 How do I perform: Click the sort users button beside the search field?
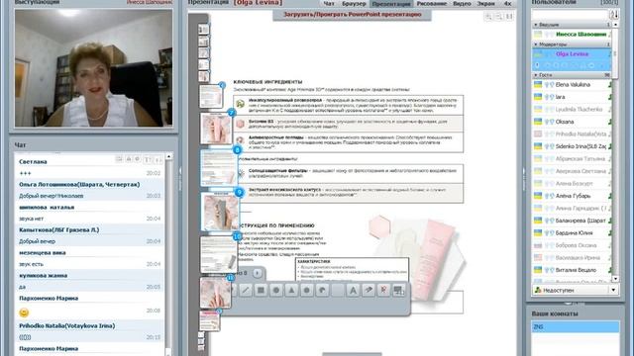pos(614,15)
